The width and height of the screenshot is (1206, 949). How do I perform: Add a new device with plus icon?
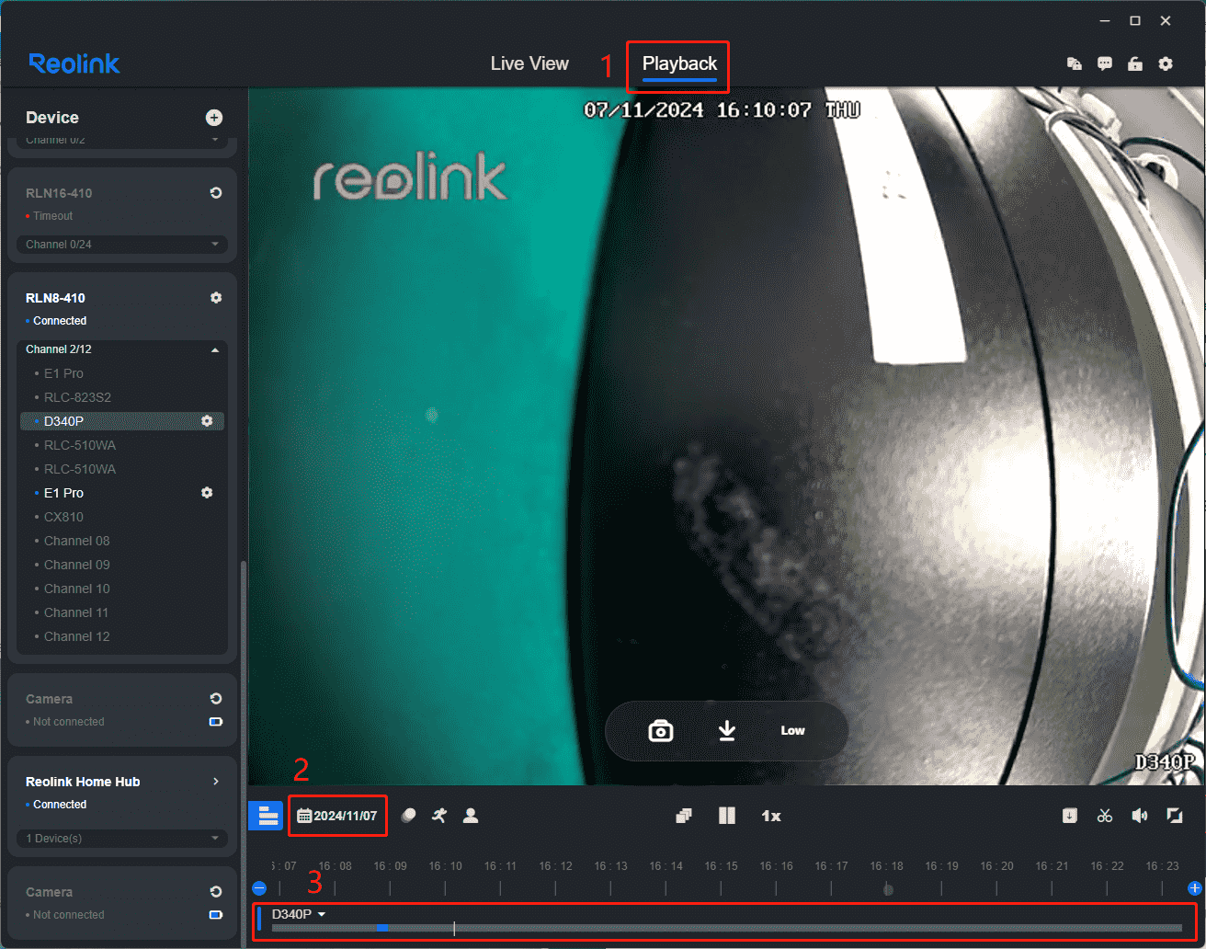point(214,118)
